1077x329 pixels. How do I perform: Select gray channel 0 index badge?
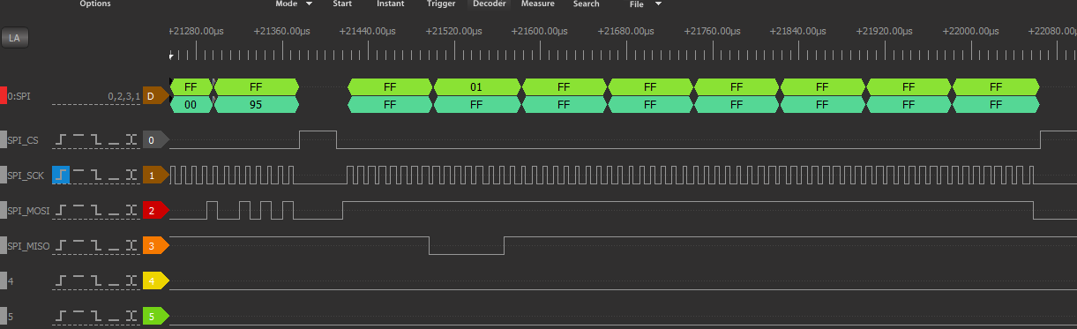[x=154, y=140]
